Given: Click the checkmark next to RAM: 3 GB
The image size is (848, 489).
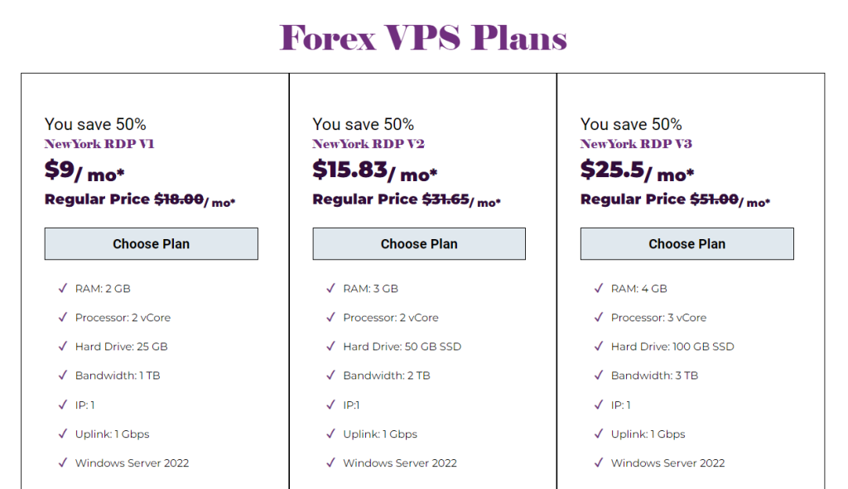Looking at the screenshot, I should click(331, 289).
